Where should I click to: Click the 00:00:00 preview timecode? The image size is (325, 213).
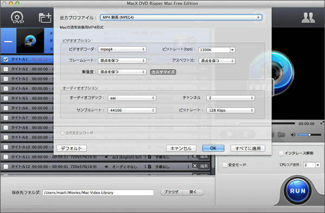point(307,124)
